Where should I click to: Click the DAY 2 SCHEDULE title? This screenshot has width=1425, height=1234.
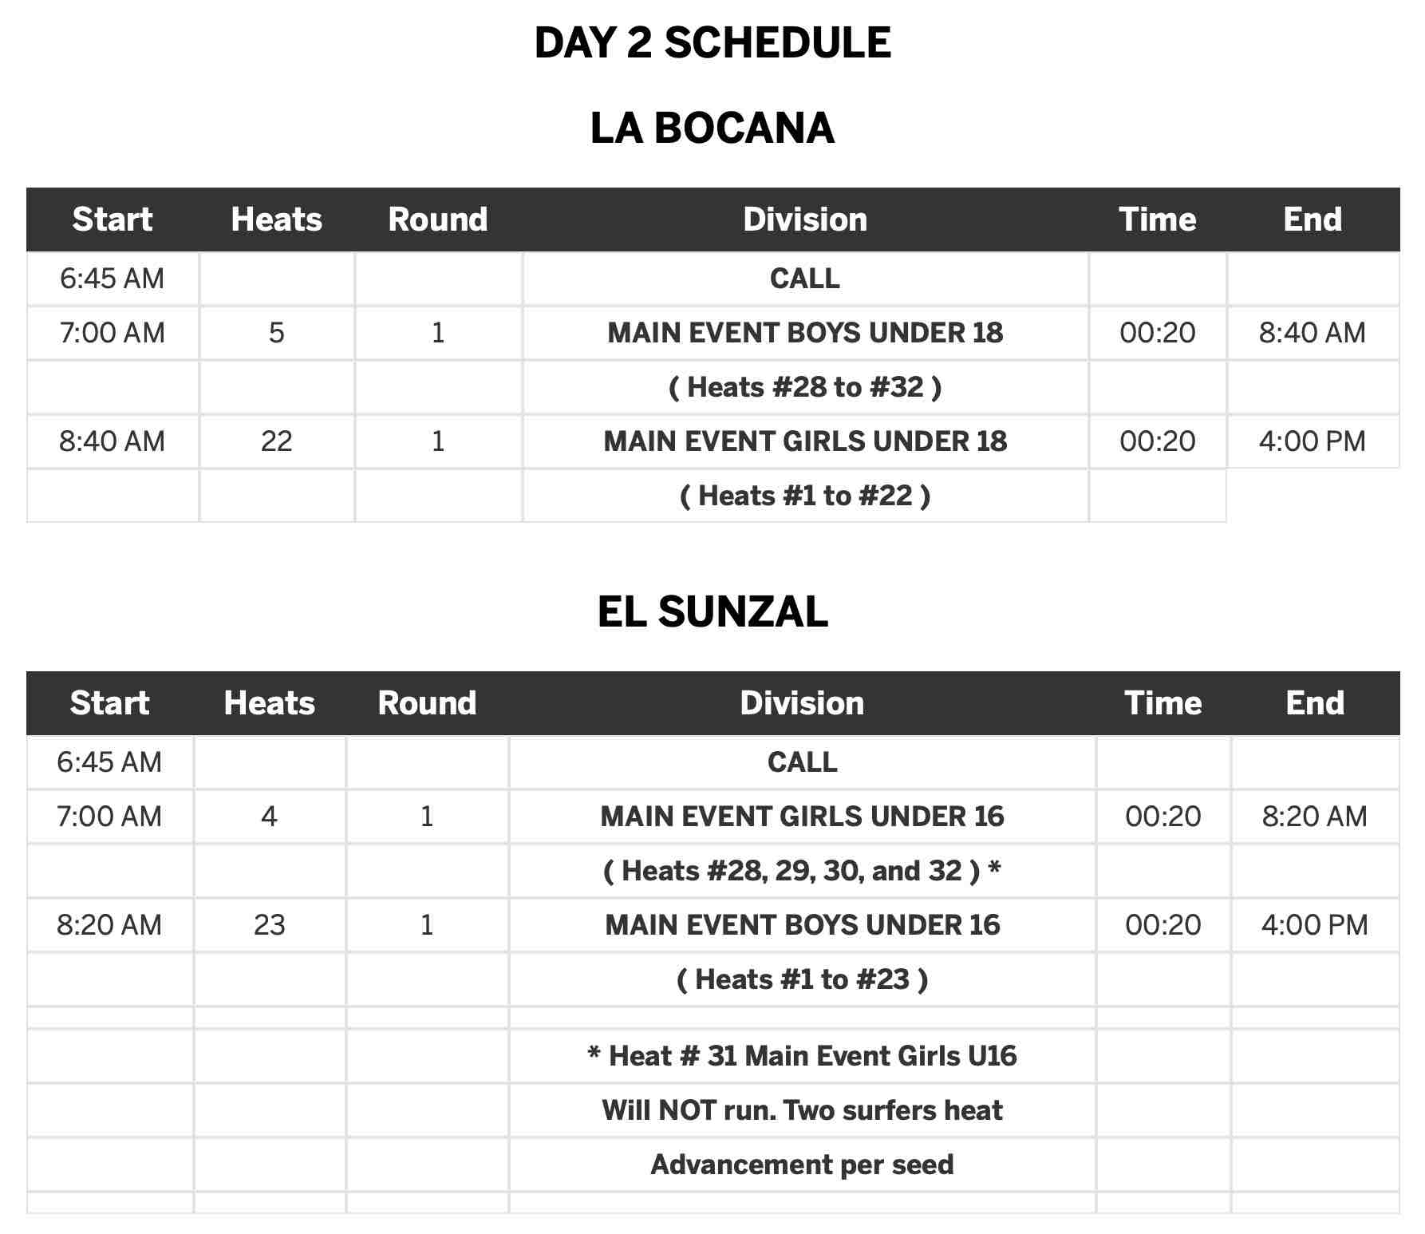(712, 43)
